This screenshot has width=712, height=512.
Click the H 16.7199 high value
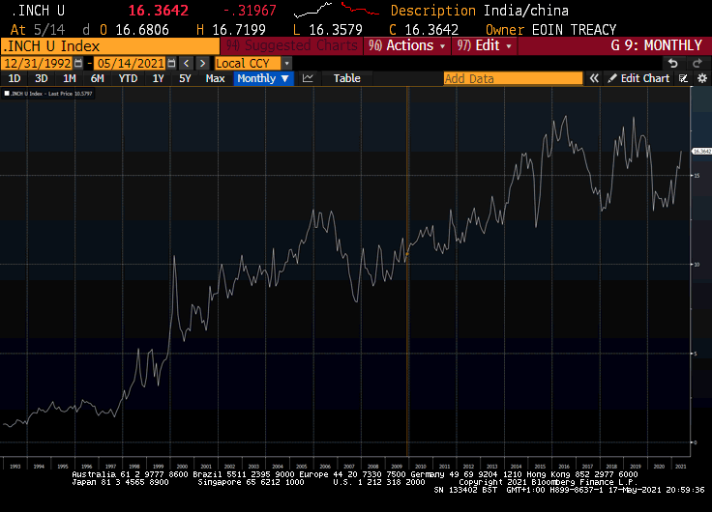click(x=230, y=30)
